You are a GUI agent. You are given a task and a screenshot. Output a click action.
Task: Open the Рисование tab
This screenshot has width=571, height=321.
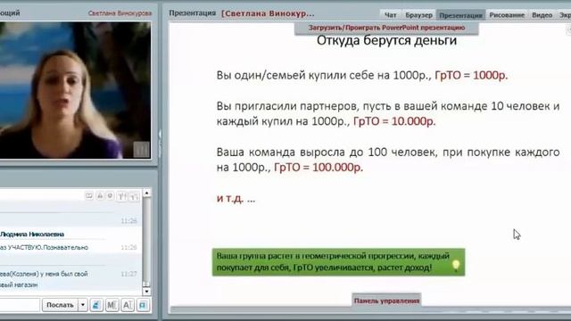[x=507, y=15]
